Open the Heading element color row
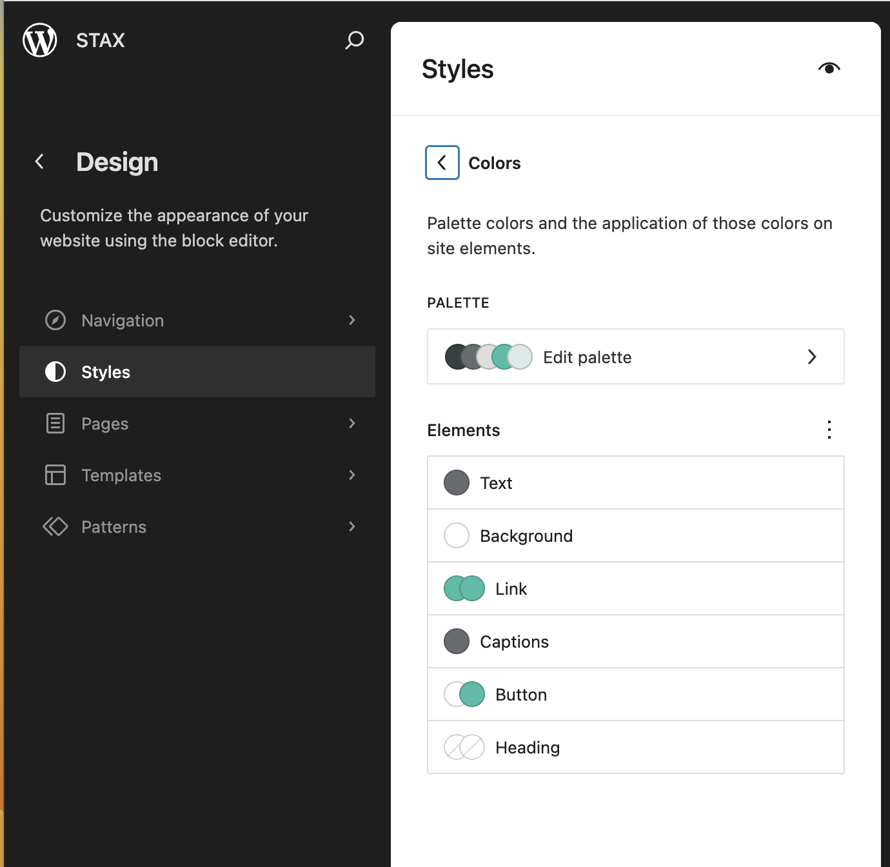Screen dimensions: 890x867 click(636, 747)
